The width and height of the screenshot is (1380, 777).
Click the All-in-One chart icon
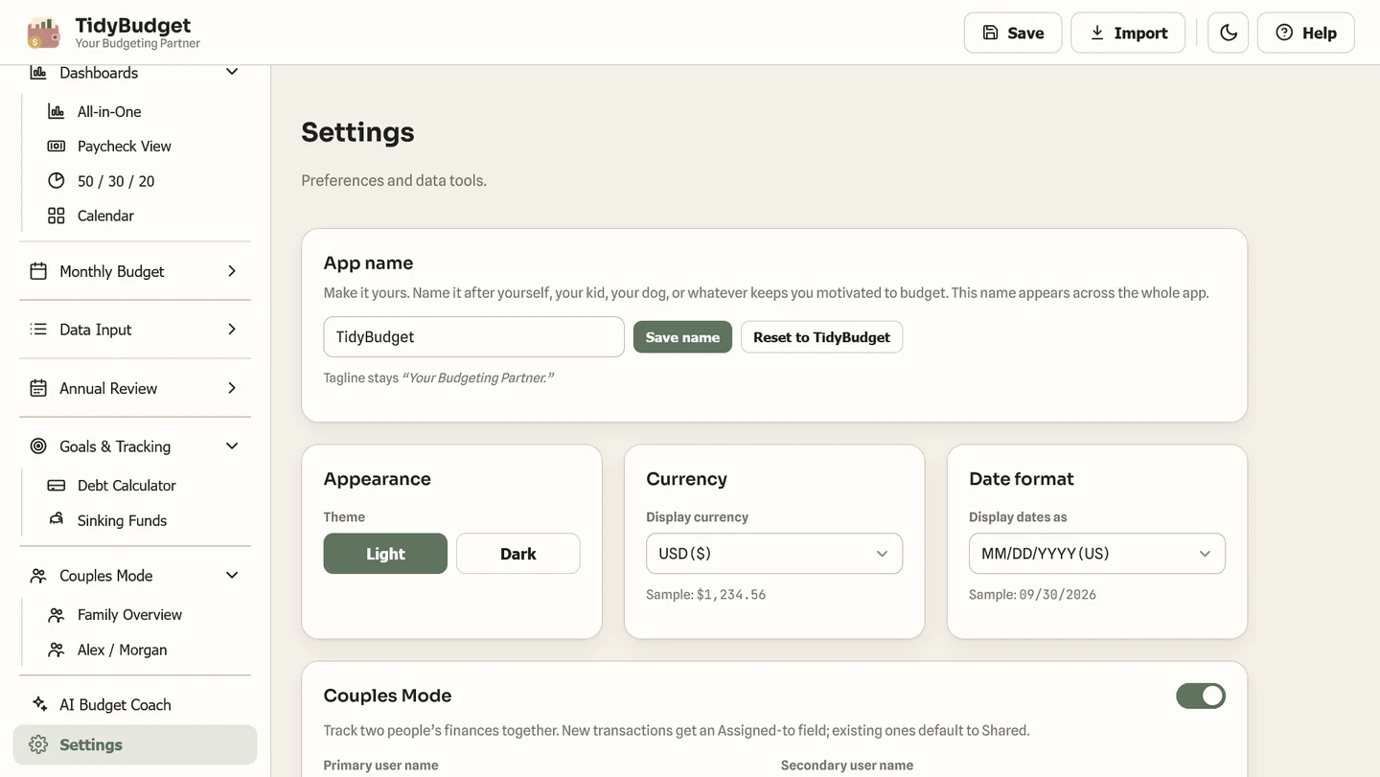pos(57,111)
